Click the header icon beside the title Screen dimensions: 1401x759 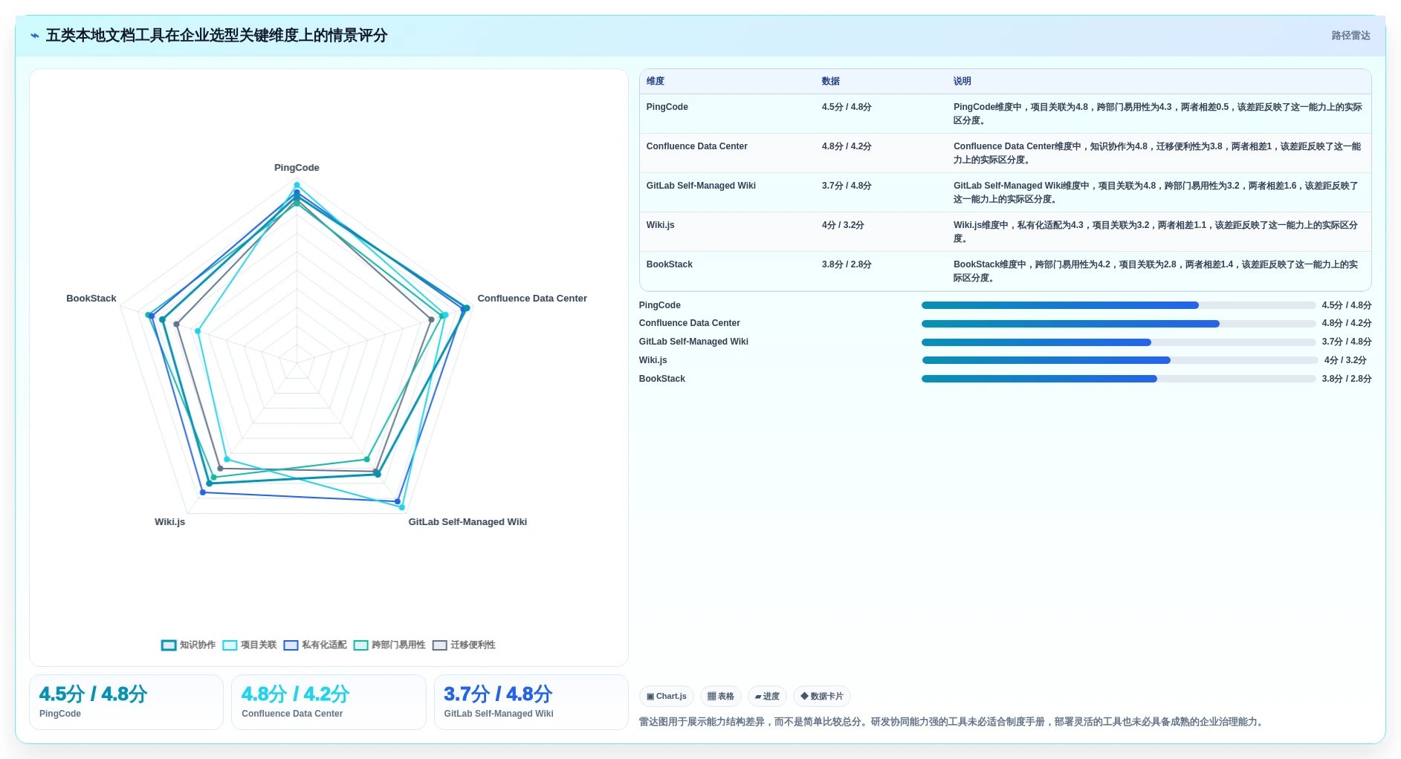35,36
